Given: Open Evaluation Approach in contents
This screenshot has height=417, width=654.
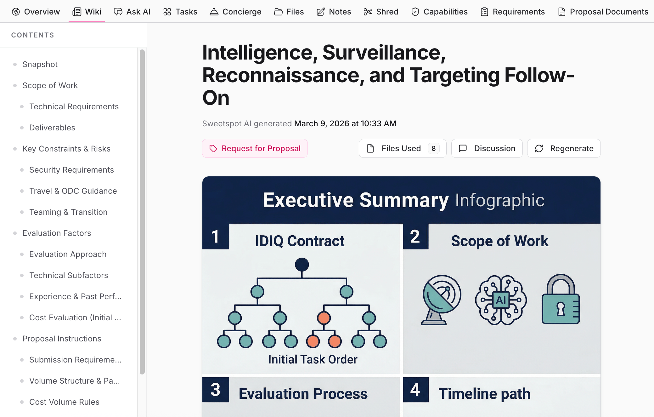Looking at the screenshot, I should click(x=68, y=254).
